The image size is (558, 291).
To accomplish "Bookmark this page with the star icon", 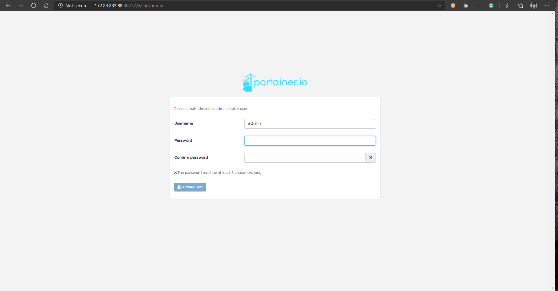I will [439, 5].
